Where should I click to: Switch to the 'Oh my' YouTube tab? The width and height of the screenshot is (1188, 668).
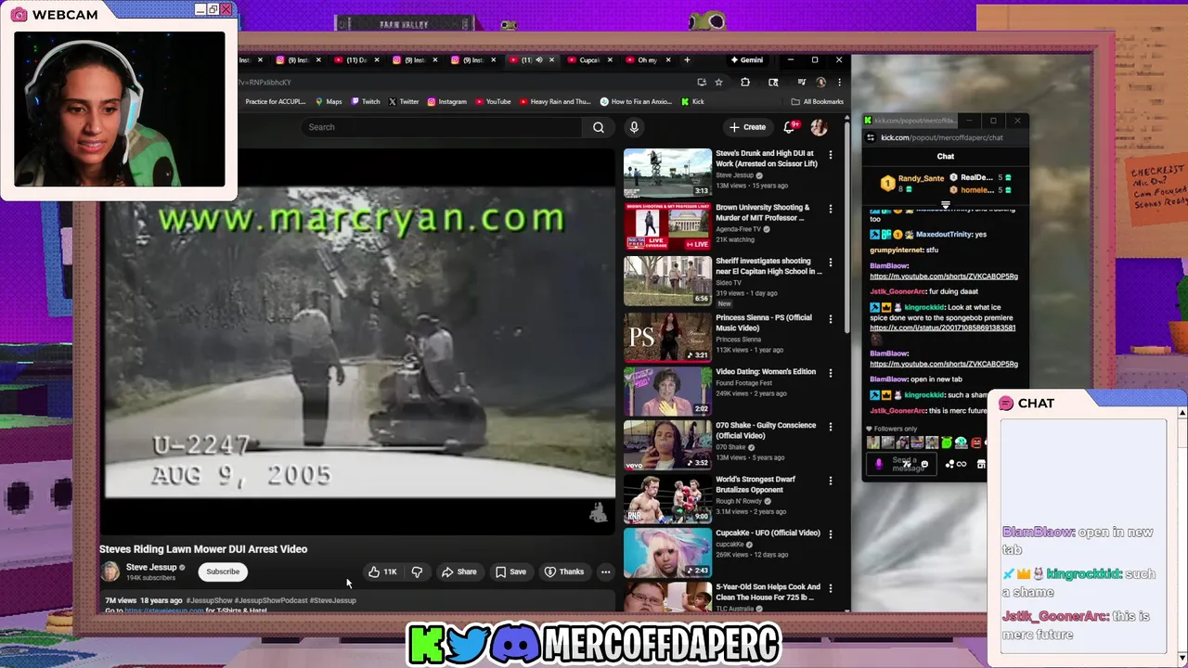pyautogui.click(x=648, y=60)
